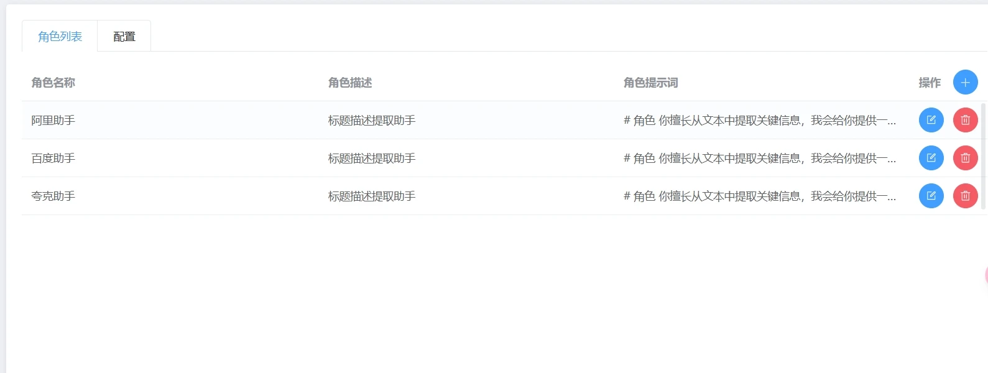
Task: Click the truncated prompt text in 夸克助手 row
Action: (x=759, y=196)
